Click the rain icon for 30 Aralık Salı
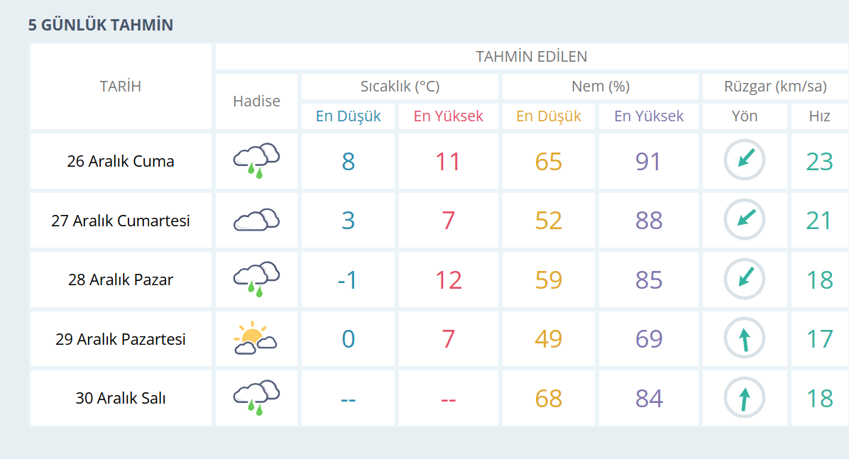849x459 pixels. [256, 397]
